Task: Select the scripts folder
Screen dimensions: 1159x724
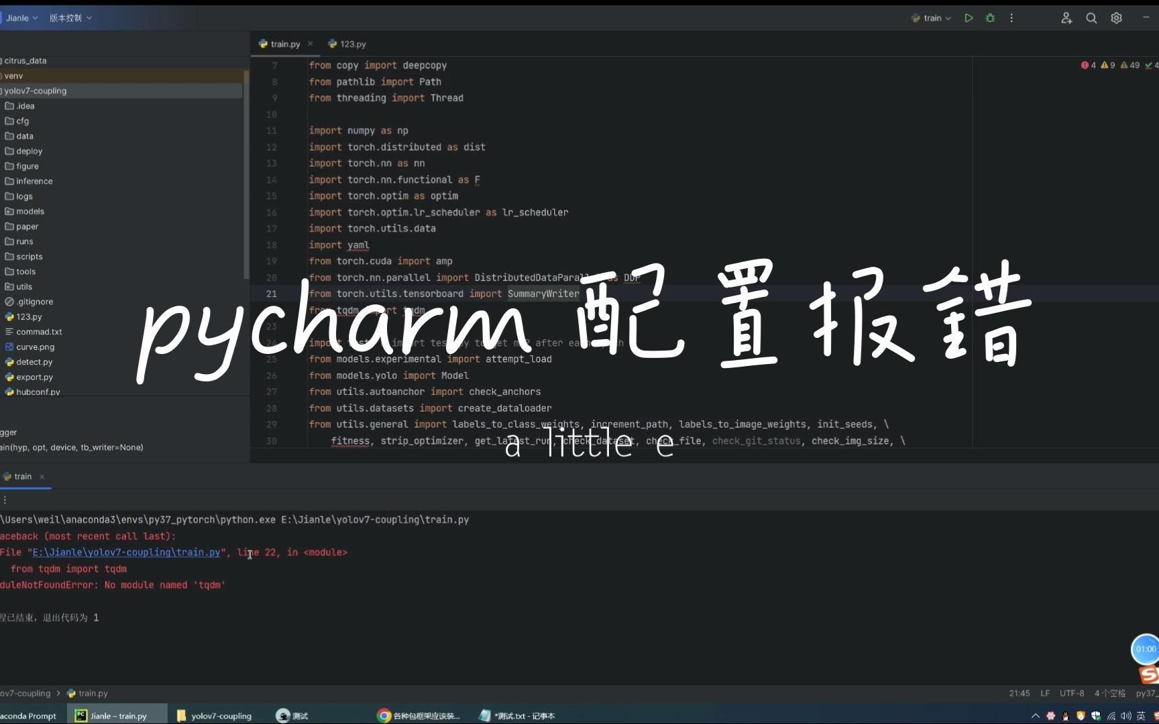Action: (x=24, y=257)
